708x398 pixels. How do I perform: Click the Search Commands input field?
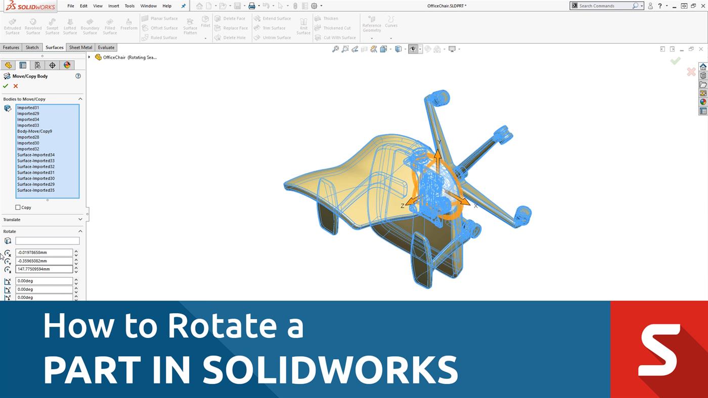click(604, 6)
